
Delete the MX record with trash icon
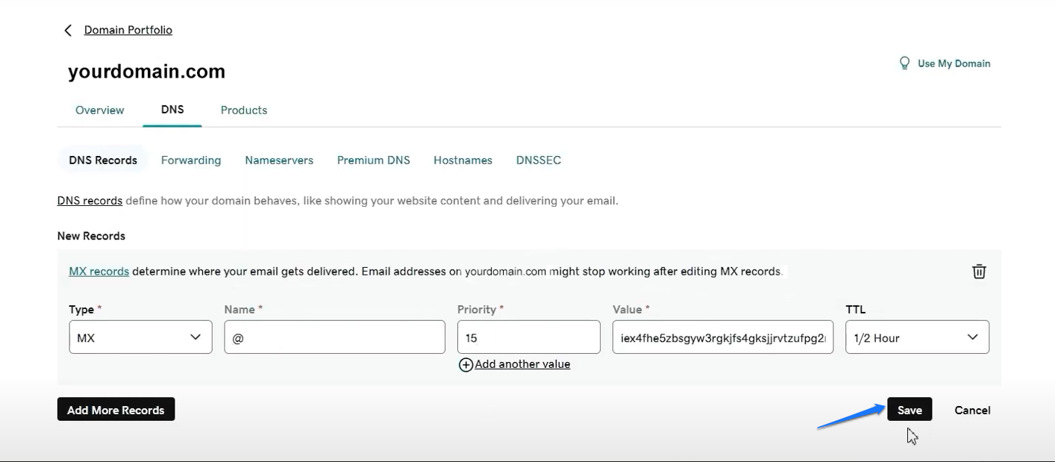tap(979, 272)
